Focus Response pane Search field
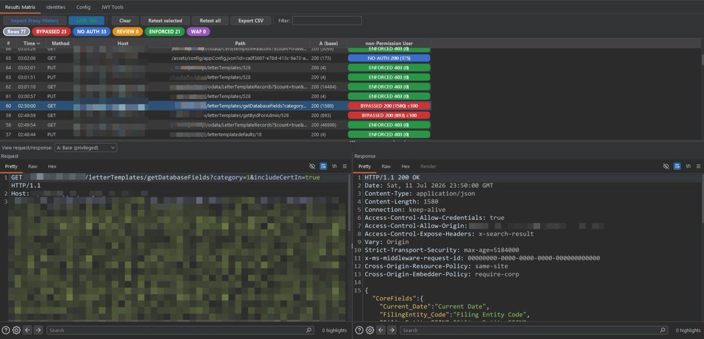The image size is (704, 339). point(533,330)
